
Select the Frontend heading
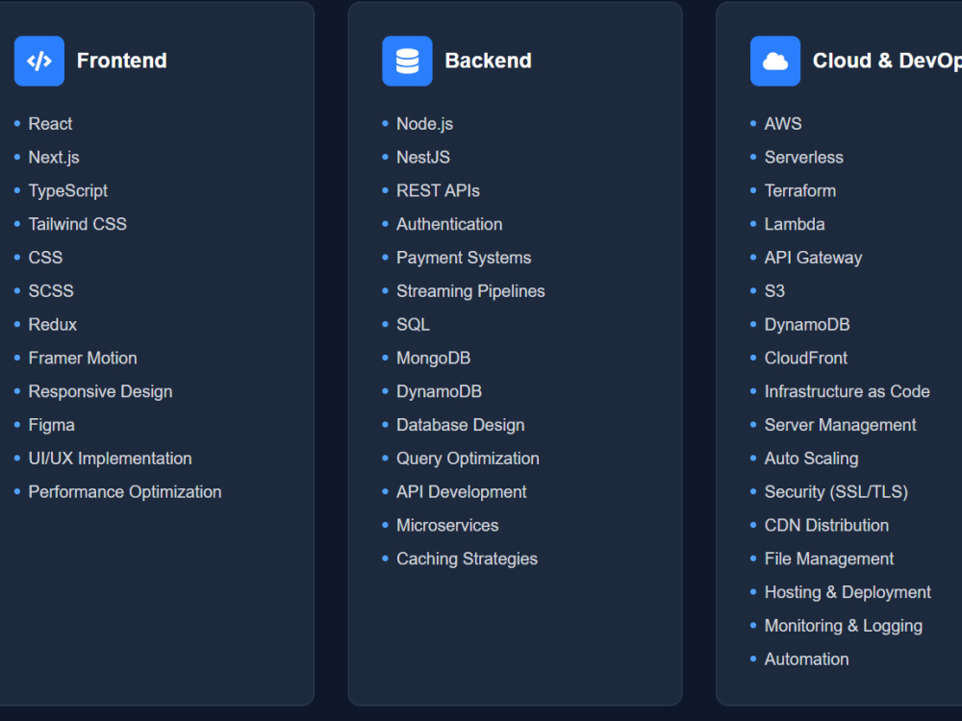pos(121,61)
